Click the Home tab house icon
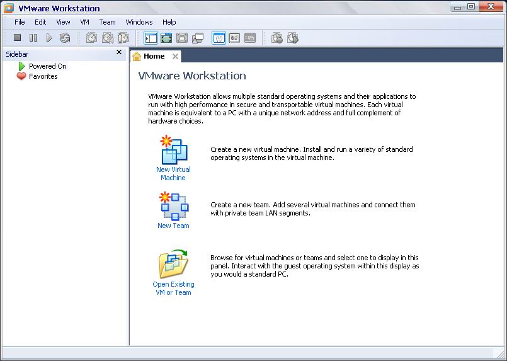 coord(137,56)
